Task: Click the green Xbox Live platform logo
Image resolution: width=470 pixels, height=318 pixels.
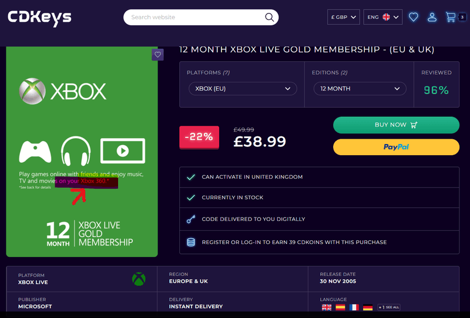Action: click(139, 279)
